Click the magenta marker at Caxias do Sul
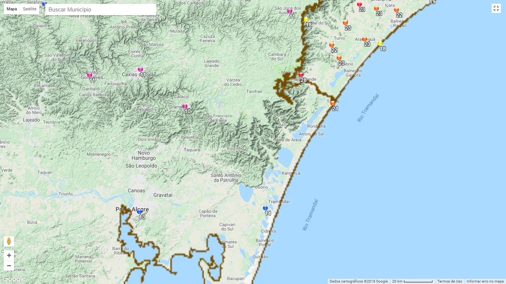506x284 pixels. pyautogui.click(x=140, y=70)
